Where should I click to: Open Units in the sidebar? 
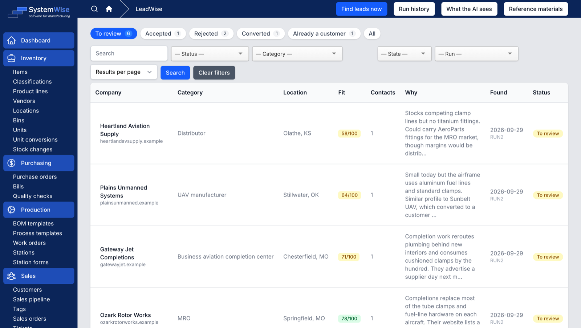point(20,130)
